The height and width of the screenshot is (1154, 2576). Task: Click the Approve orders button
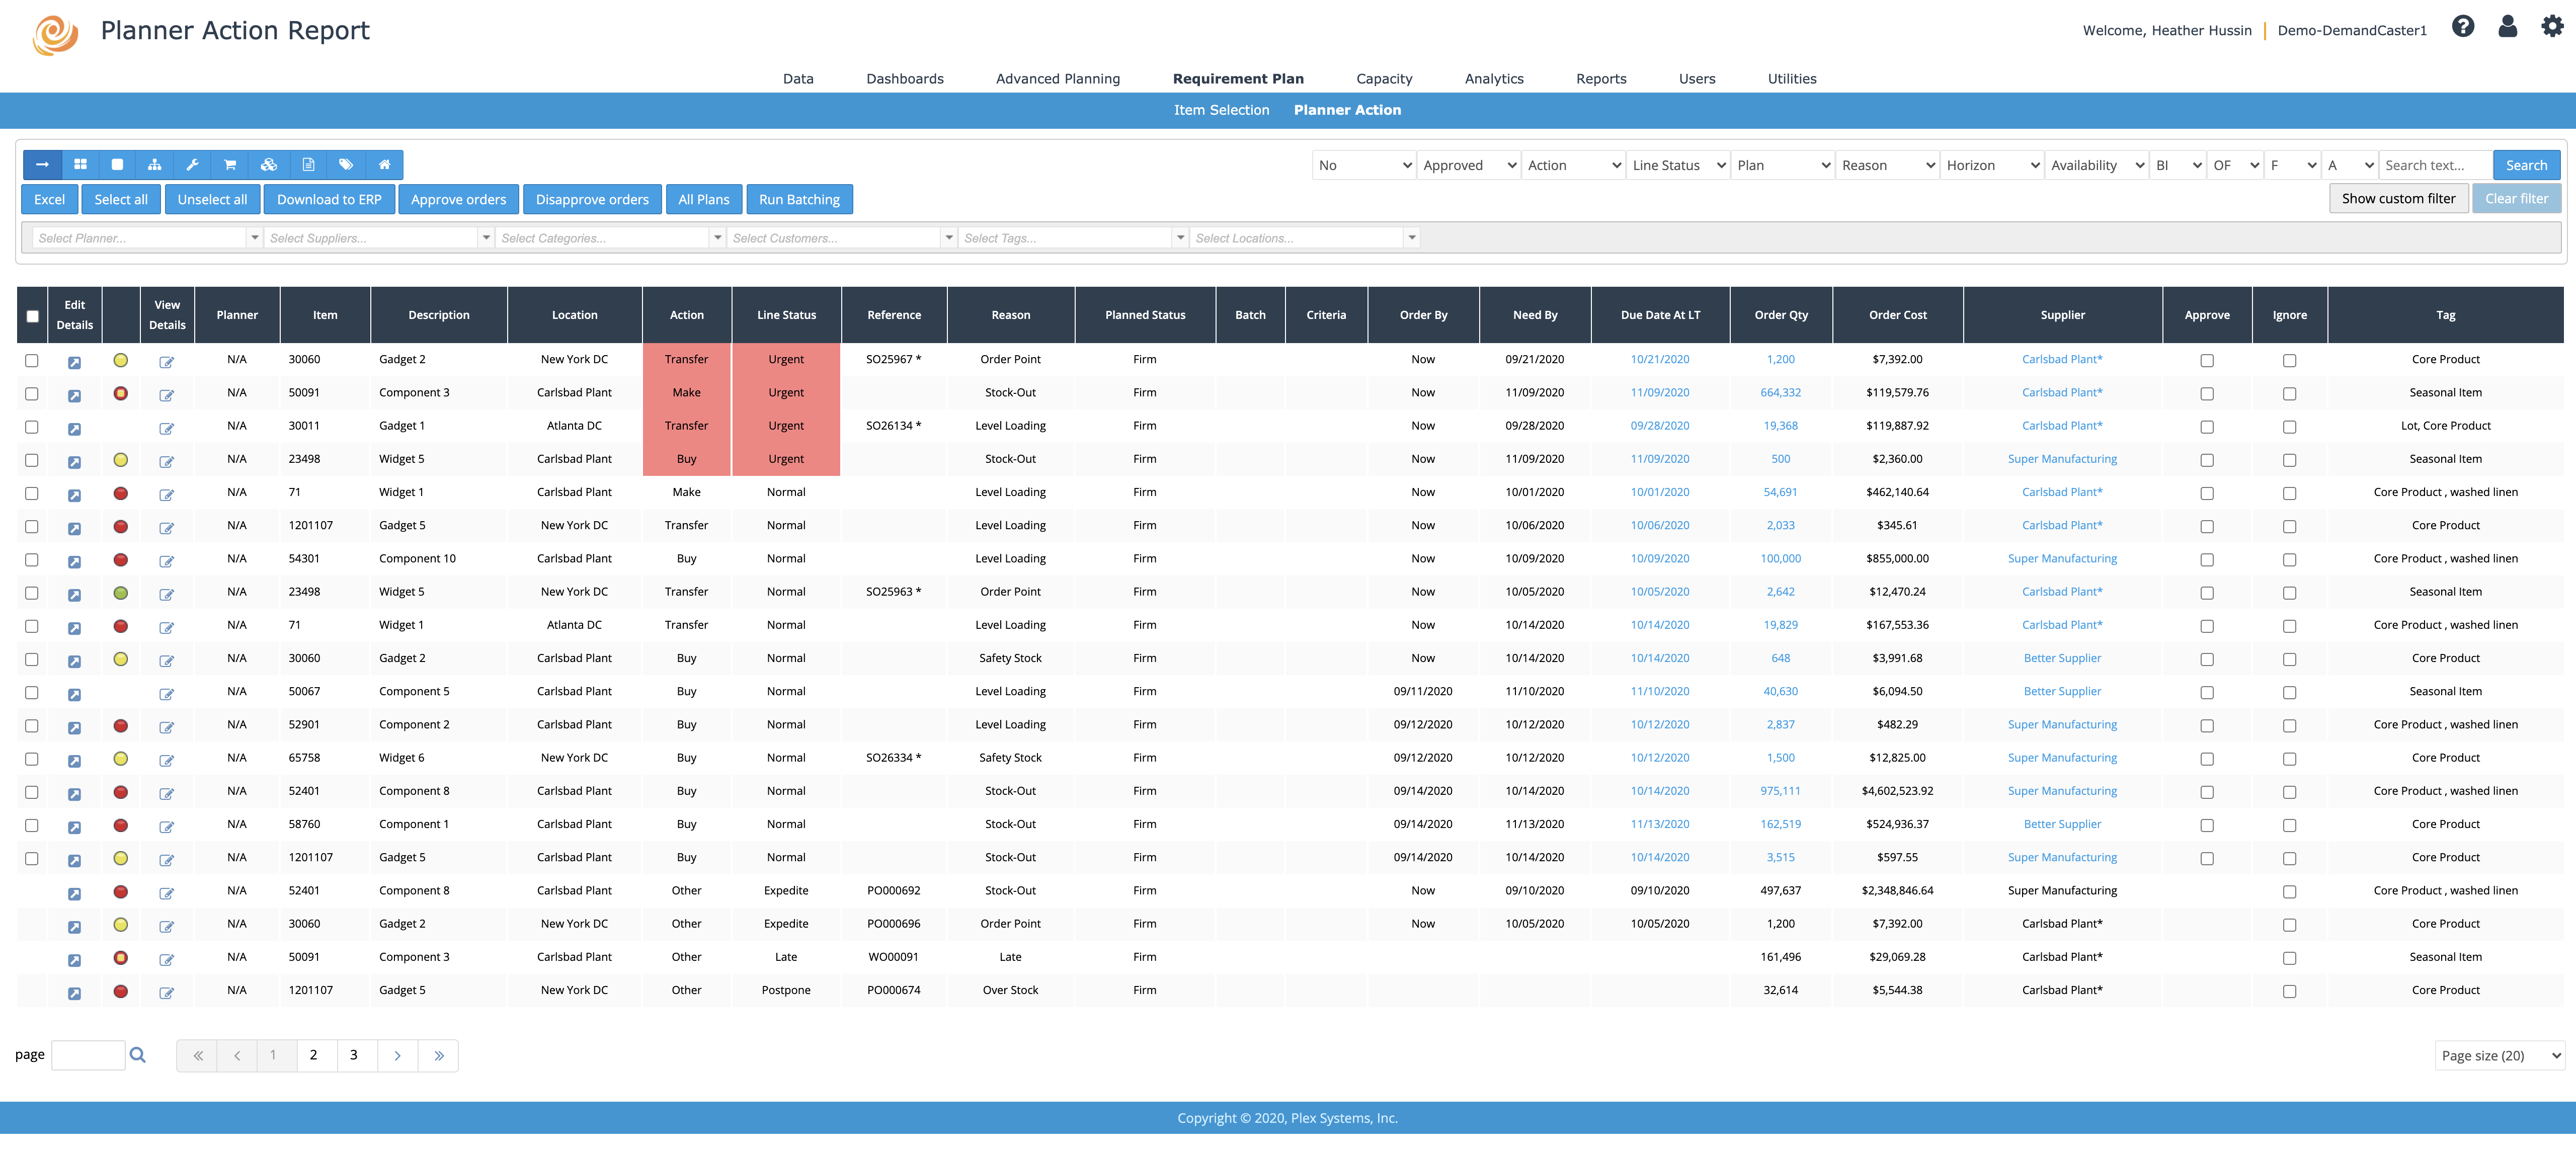[458, 199]
